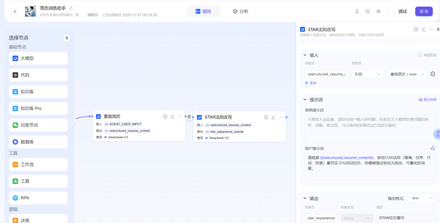441x223 pixels.
Task: Click the export upload icon in header
Action: (x=357, y=12)
